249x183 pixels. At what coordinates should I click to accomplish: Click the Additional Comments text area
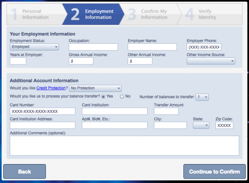click(124, 146)
